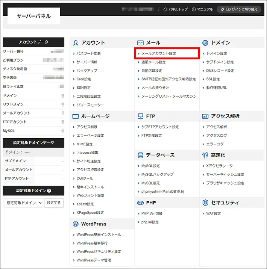The image size is (267, 269).
Task: Click the home icon for パネルトップ
Action: pyautogui.click(x=165, y=9)
